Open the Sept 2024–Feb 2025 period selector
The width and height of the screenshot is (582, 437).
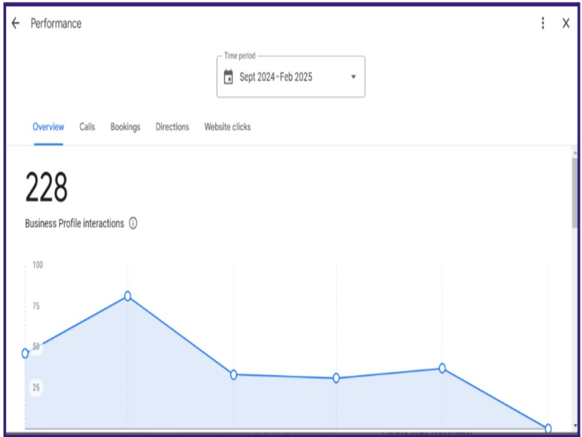(290, 76)
